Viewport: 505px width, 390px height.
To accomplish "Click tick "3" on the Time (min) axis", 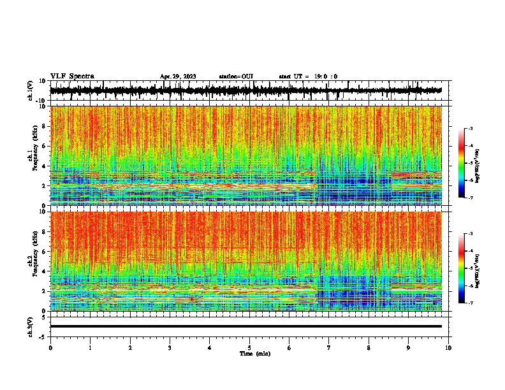I will 170,348.
